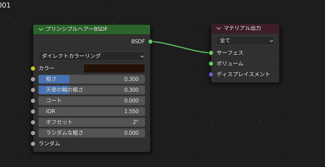The height and width of the screenshot is (167, 325).
Task: Click the IOR value field
Action: (x=92, y=111)
